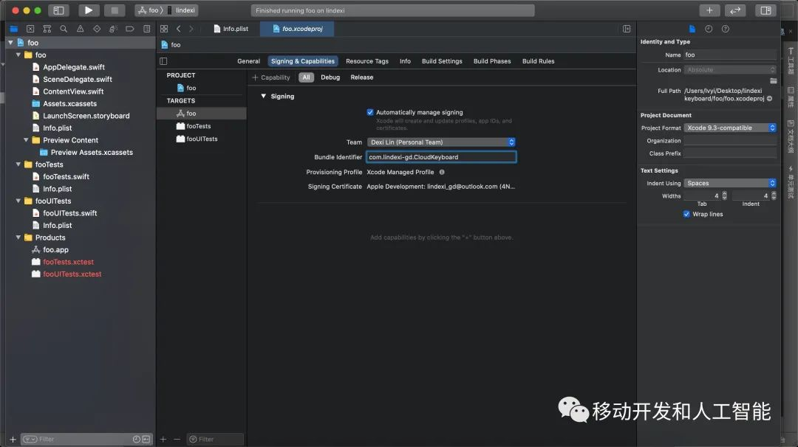Adjust the Indent width stepper
Viewport: 798px width, 447px height.
coord(774,196)
